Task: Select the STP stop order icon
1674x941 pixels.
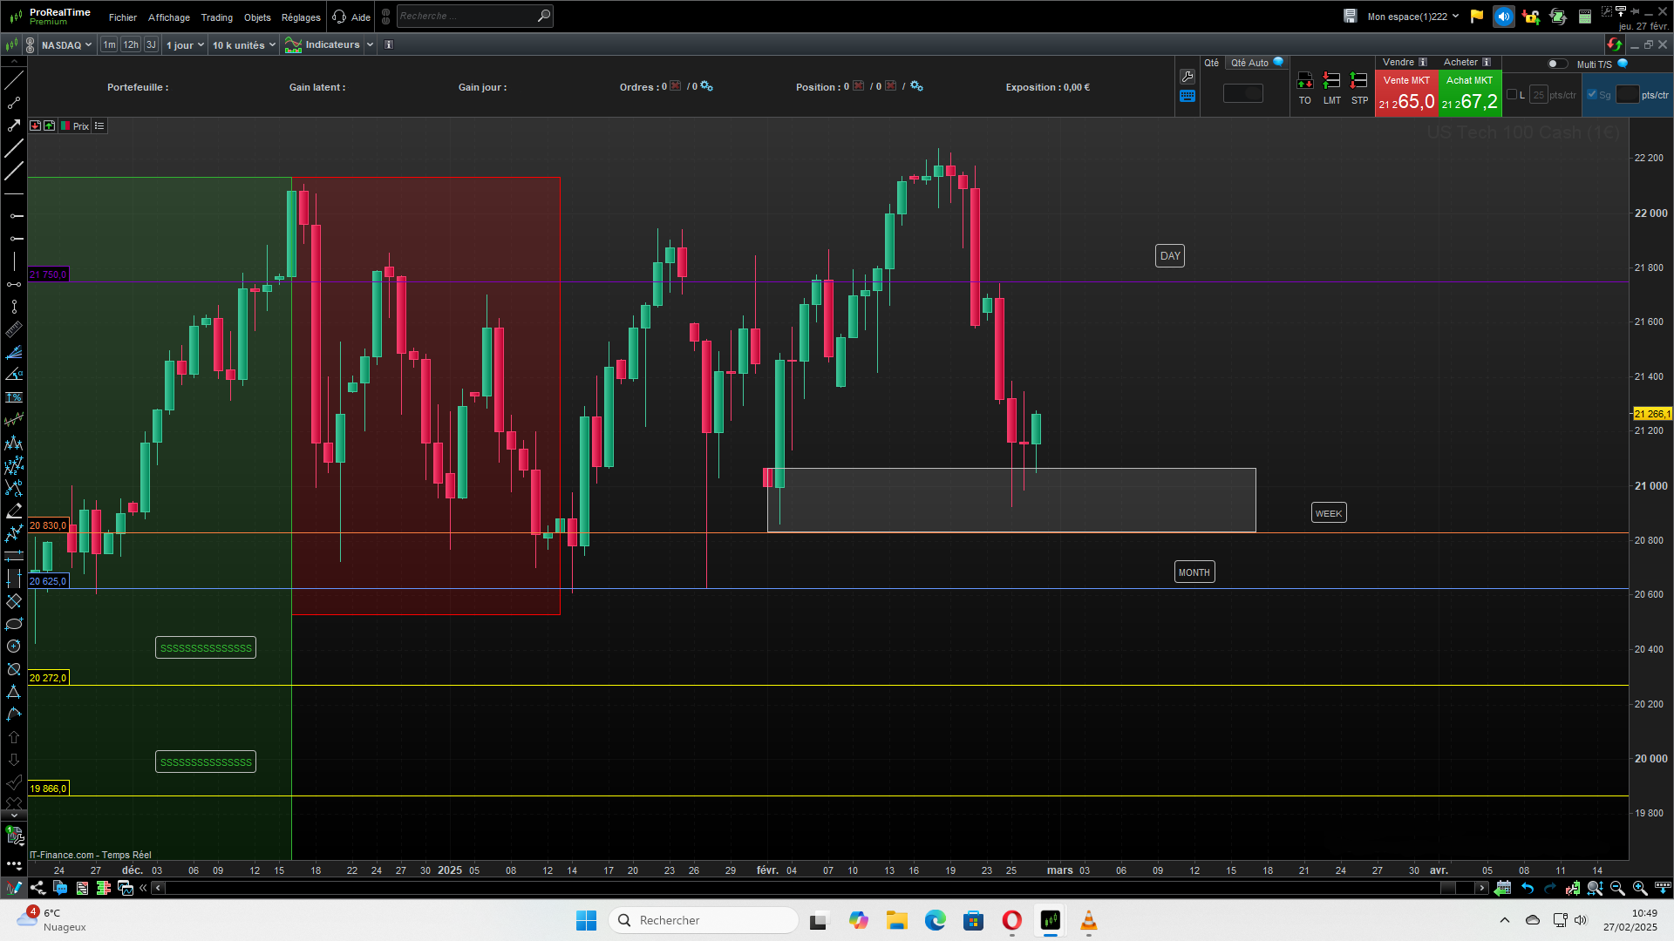Action: click(1358, 81)
